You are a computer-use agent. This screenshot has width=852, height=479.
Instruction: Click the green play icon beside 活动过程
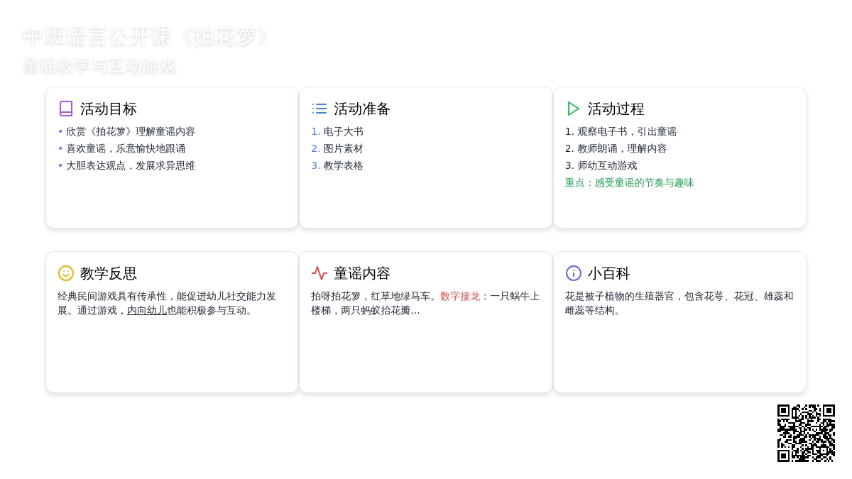(574, 109)
